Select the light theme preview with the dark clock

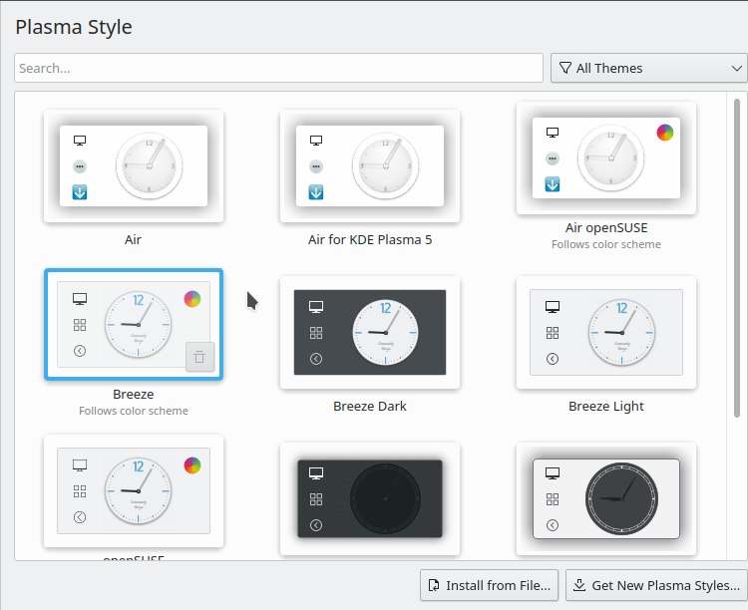coord(605,499)
